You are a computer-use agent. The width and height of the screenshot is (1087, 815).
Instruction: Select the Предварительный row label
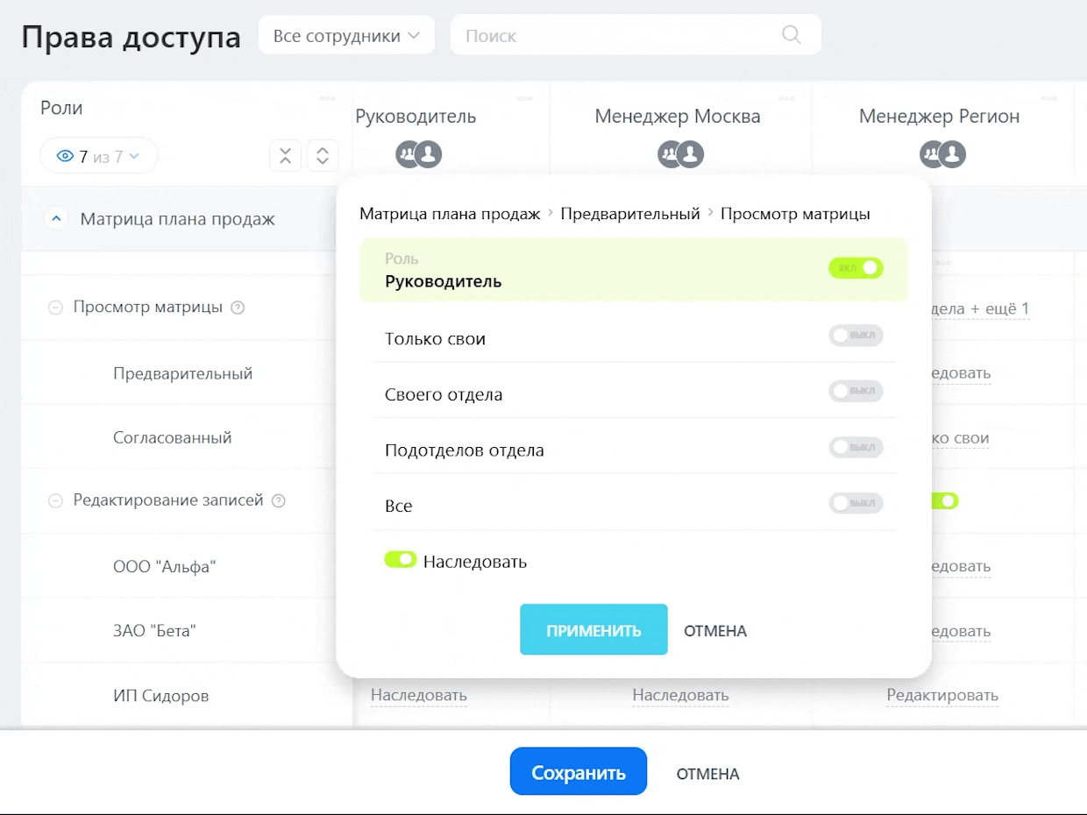[x=182, y=373]
